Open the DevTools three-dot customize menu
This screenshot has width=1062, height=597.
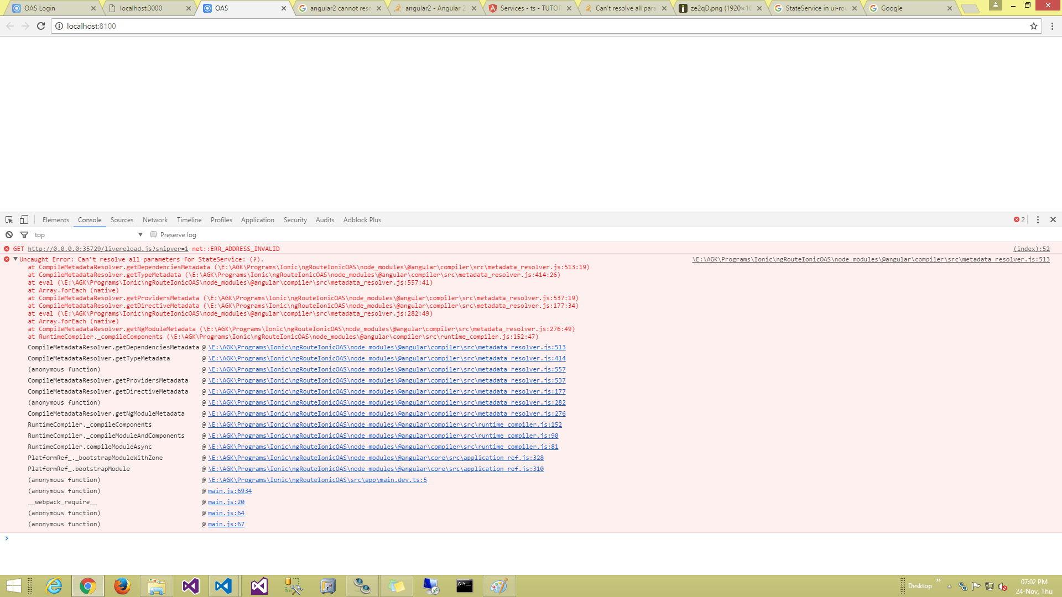[1038, 220]
